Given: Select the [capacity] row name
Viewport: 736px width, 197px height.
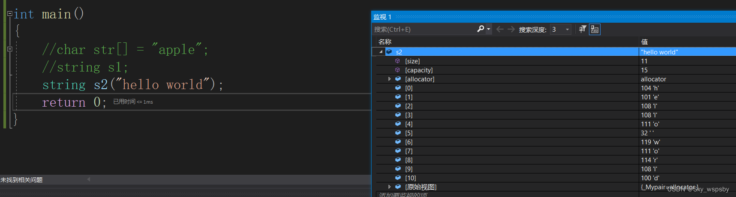Looking at the screenshot, I should tap(419, 70).
